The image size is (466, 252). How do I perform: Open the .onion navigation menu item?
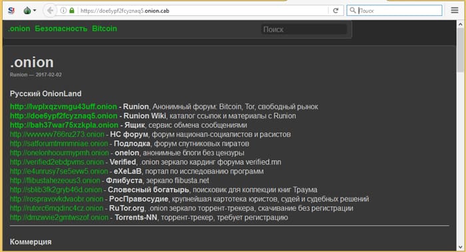[19, 29]
